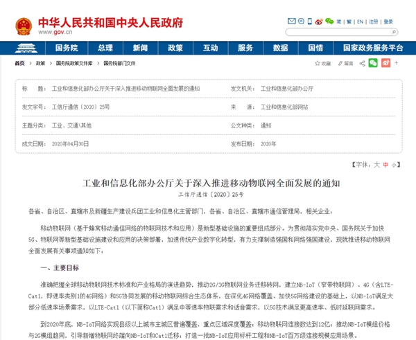Open the 政策 nav menu
This screenshot has height=340, width=416.
tap(175, 48)
